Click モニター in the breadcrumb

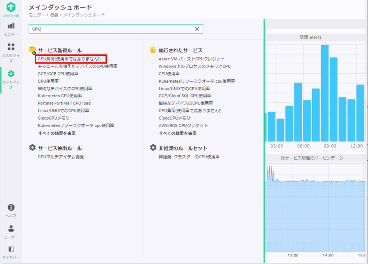point(37,15)
